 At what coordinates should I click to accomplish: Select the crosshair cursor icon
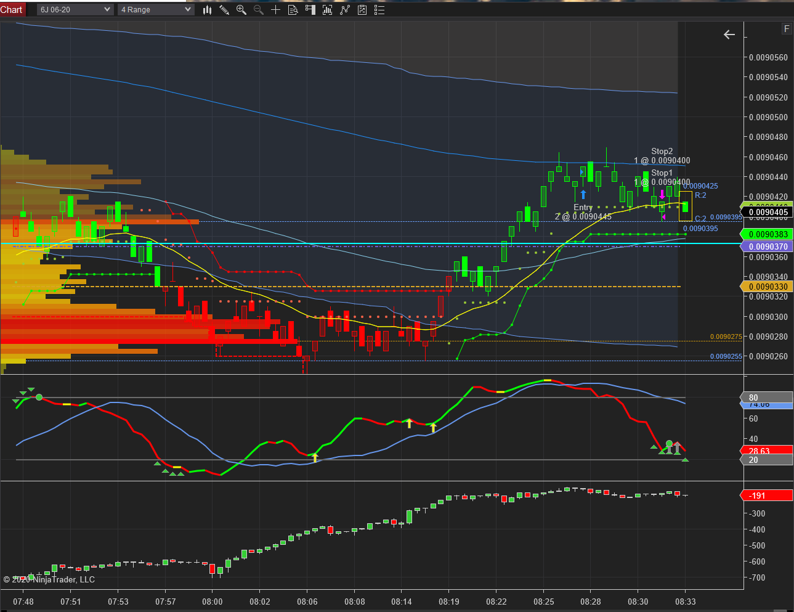pyautogui.click(x=276, y=10)
